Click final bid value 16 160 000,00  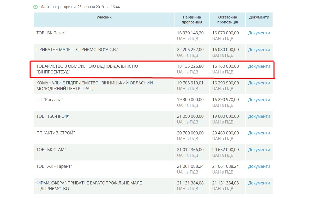[226, 66]
